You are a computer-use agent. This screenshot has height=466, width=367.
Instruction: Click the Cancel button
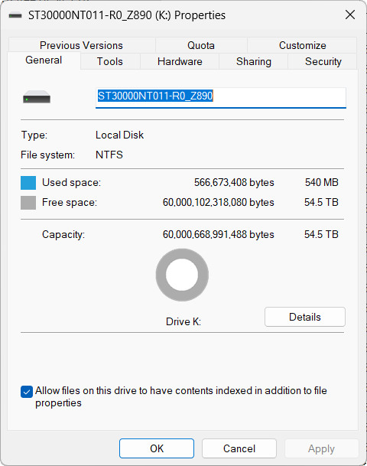pyautogui.click(x=239, y=448)
